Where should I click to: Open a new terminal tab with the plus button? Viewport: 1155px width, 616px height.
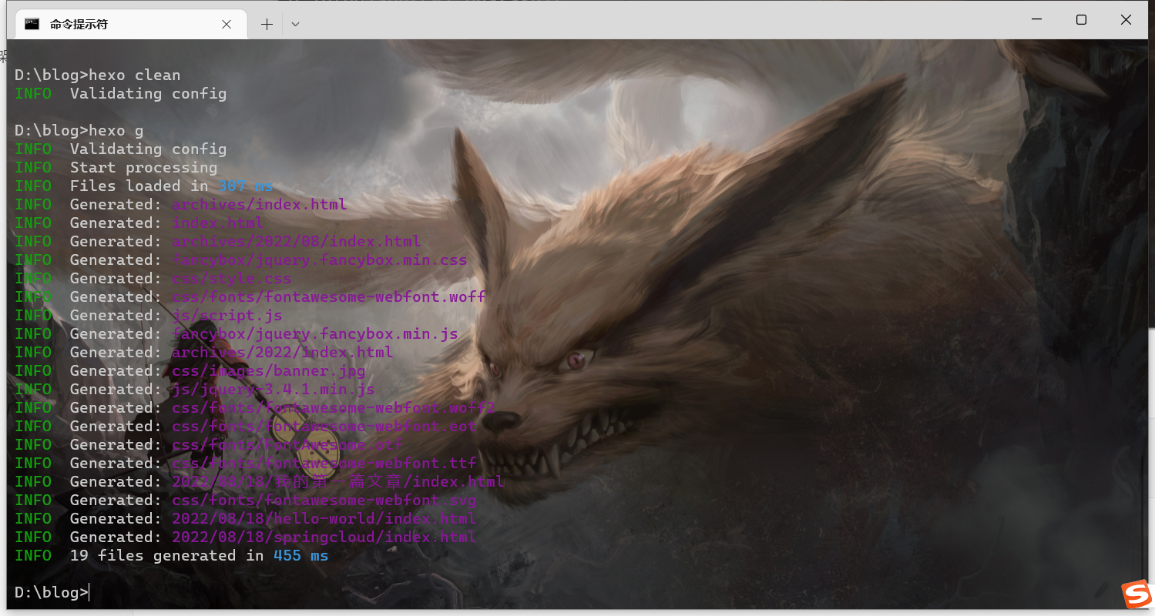pyautogui.click(x=266, y=23)
